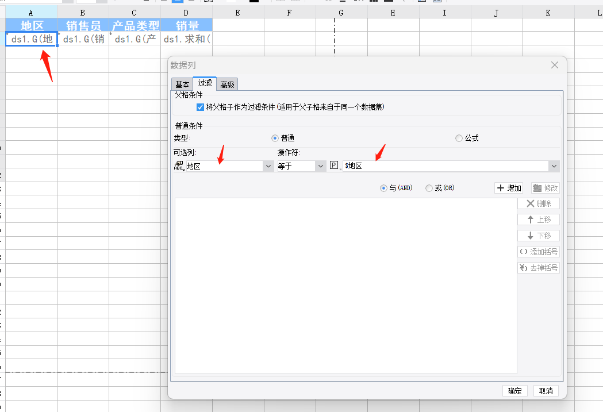Click the P parameter type icon

click(334, 165)
